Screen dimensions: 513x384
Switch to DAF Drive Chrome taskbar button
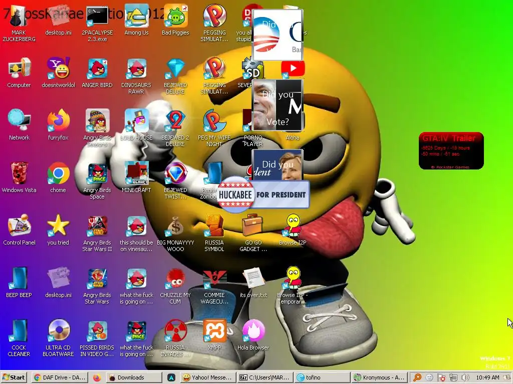point(60,377)
